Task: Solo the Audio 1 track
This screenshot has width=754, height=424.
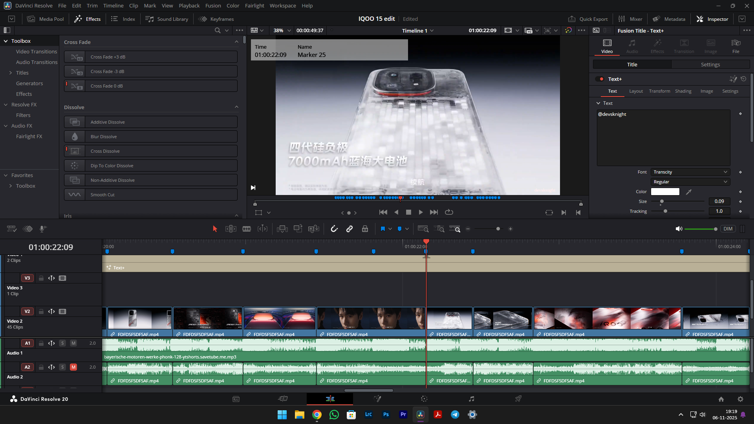Action: tap(62, 343)
